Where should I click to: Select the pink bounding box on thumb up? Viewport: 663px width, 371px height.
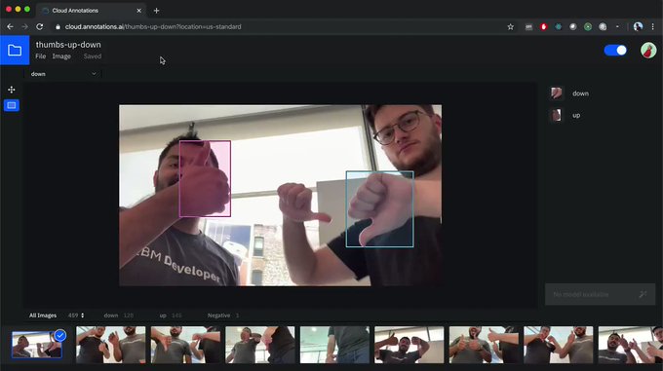pyautogui.click(x=205, y=178)
